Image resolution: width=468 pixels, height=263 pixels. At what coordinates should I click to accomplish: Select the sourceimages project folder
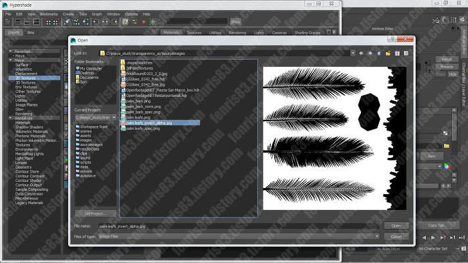[89, 145]
